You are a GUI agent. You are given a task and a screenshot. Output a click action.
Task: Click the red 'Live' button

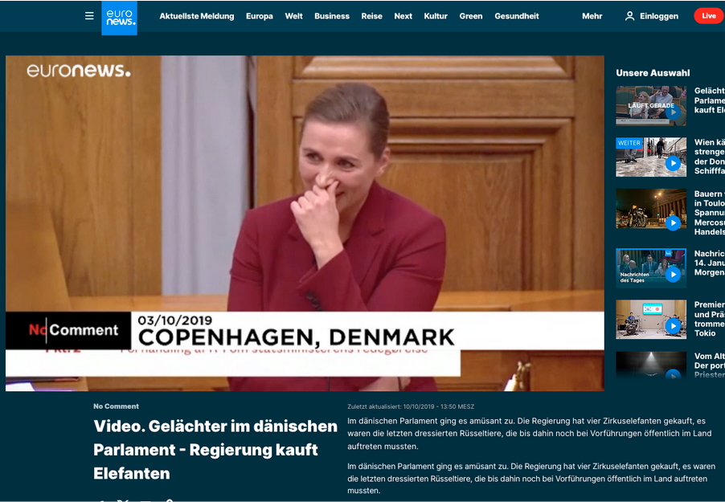(708, 16)
